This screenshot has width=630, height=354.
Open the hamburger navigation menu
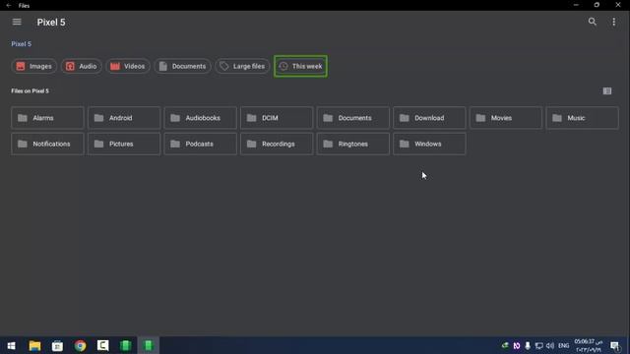point(17,22)
